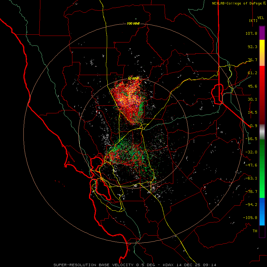Select the -78.7 velocity scale value

click(251, 192)
